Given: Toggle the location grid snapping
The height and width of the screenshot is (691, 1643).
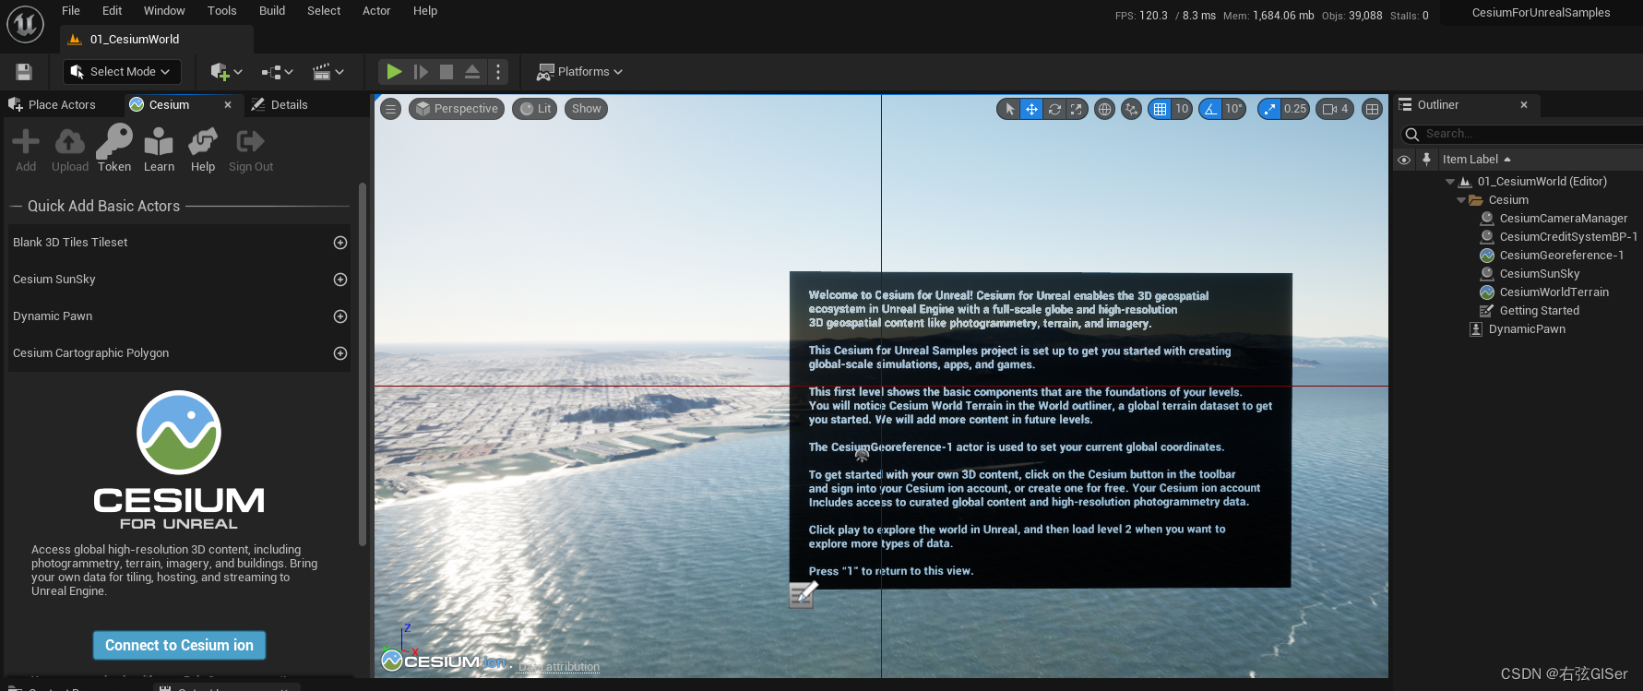Looking at the screenshot, I should pos(1160,109).
